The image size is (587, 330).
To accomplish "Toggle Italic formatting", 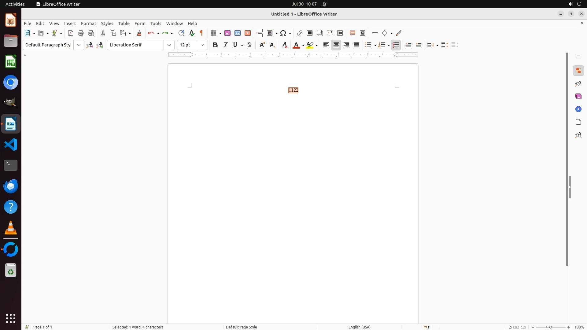I will pos(226,45).
